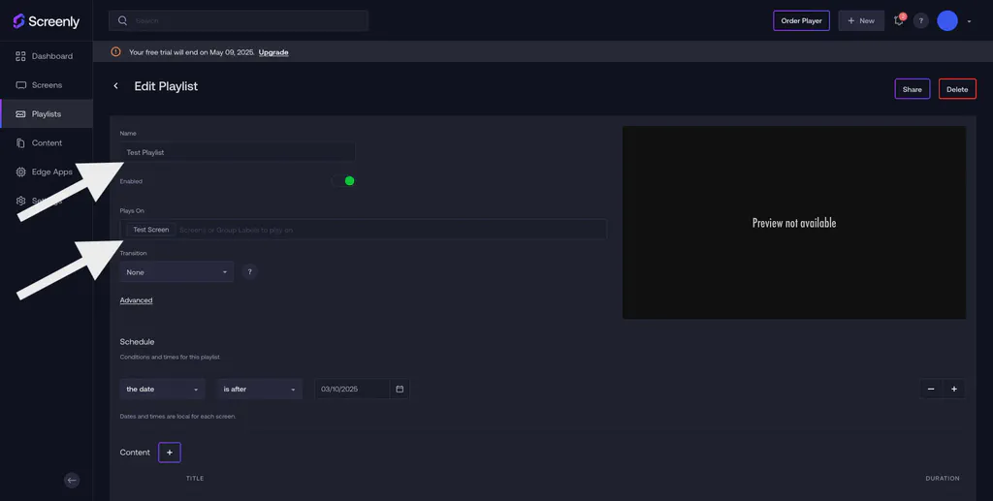Collapse the sidebar with arrow button
Screen dimensions: 993x501
[72, 480]
